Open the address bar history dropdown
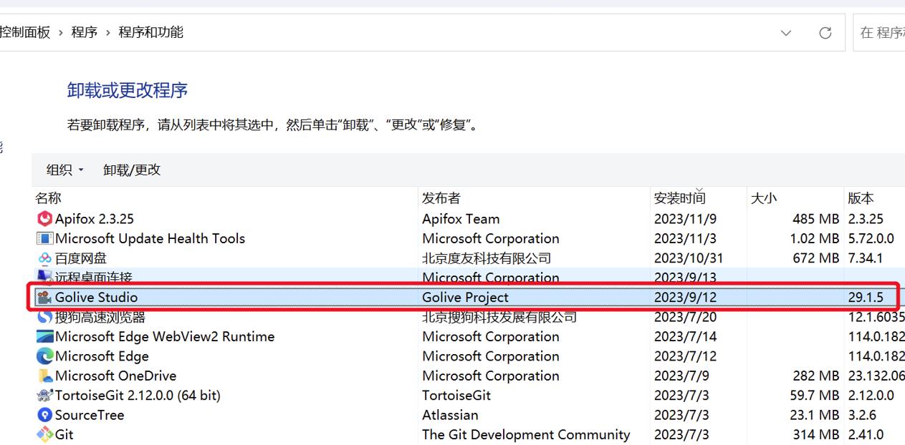 click(x=786, y=33)
